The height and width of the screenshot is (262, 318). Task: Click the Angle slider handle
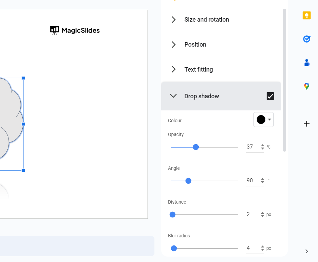point(189,181)
